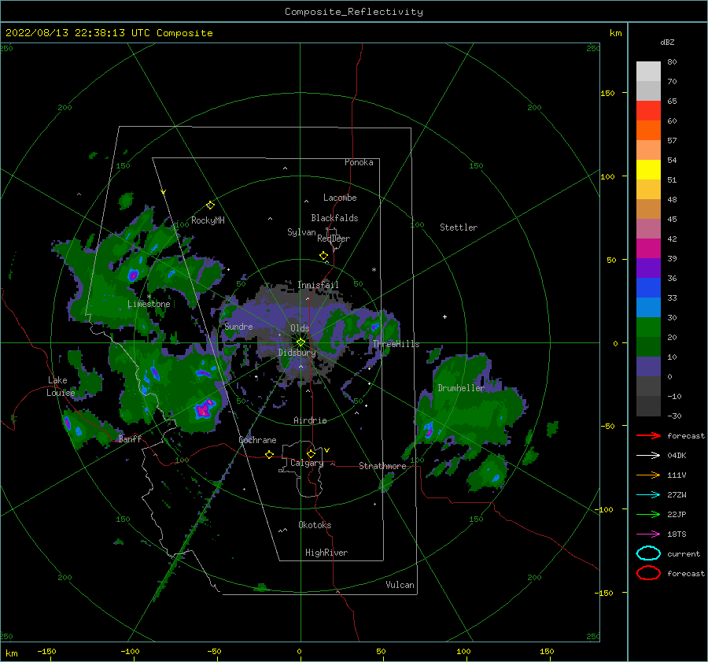Select the orange 111V arrow legend entry

tap(648, 475)
